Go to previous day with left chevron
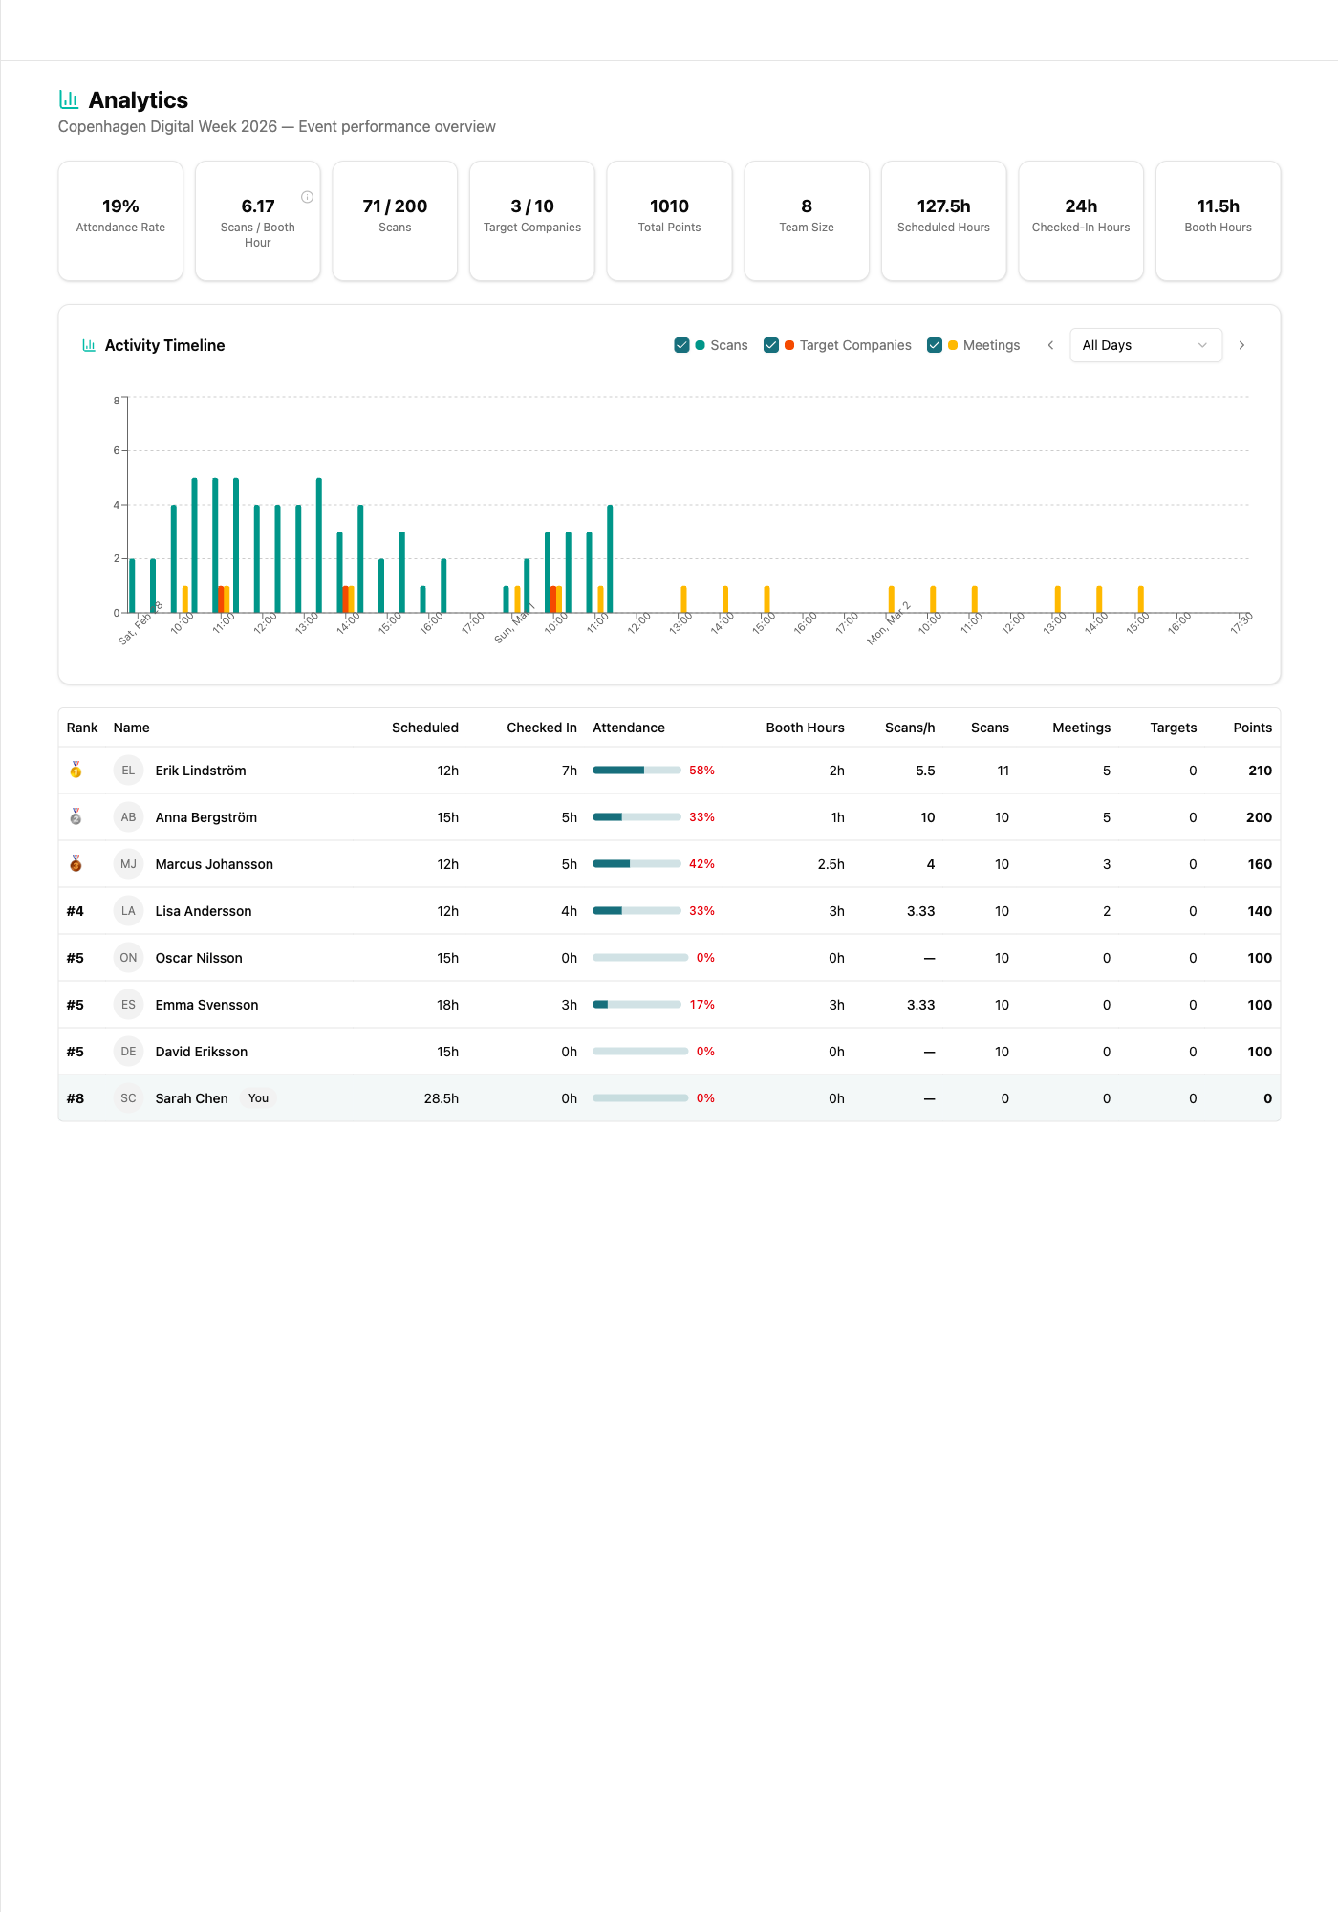This screenshot has width=1338, height=1912. pos(1050,345)
